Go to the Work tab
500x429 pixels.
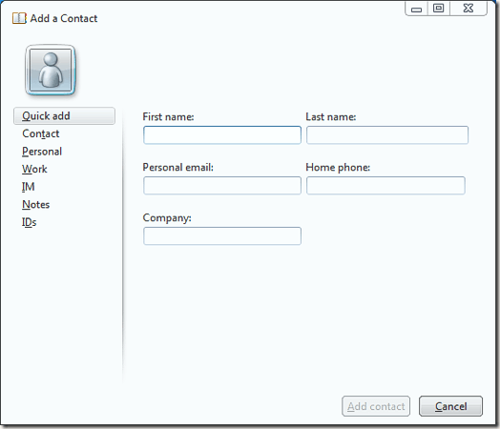(x=34, y=169)
